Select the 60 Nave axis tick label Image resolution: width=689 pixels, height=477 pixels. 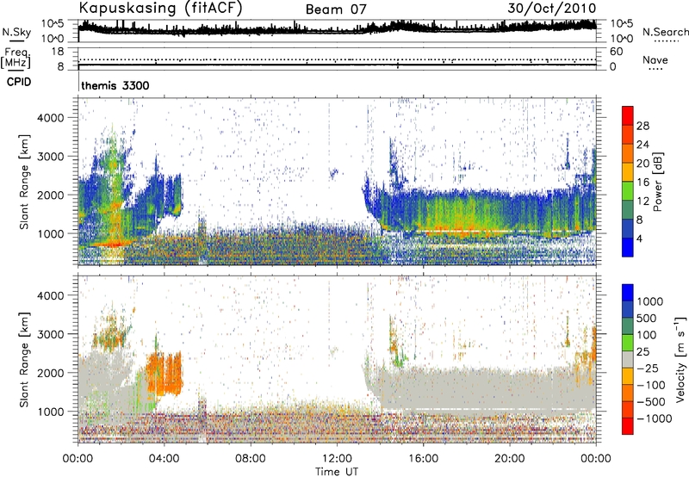(616, 52)
